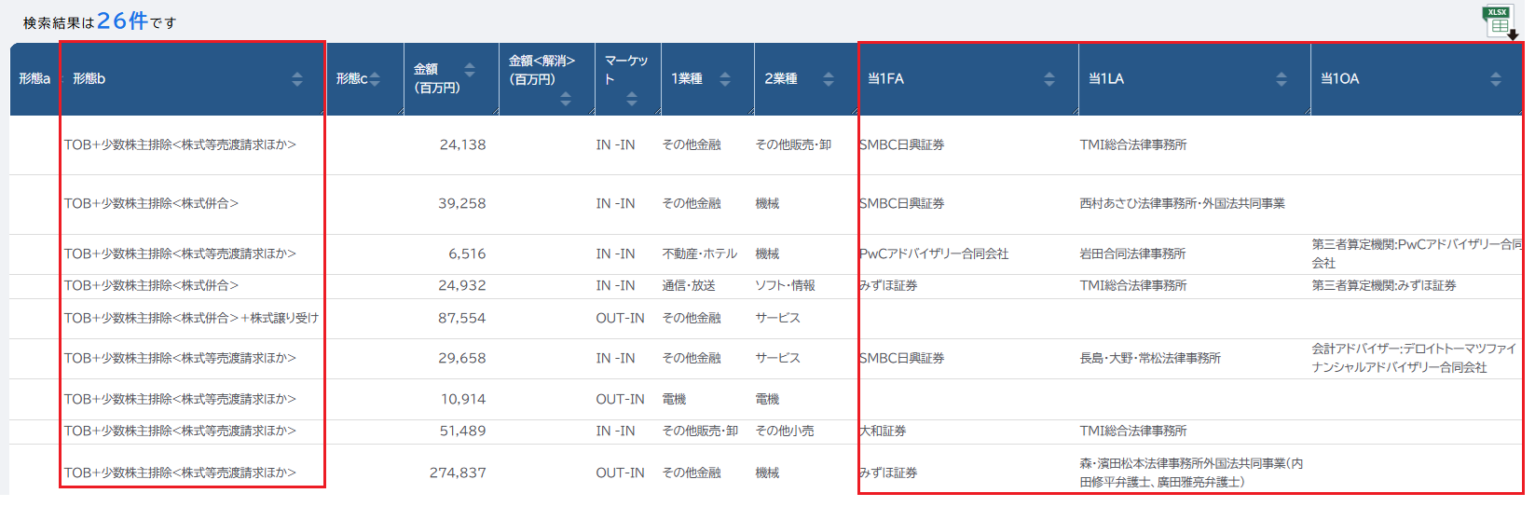Click 電機 1業種 cell in 10,914 row
The image size is (1535, 507).
(x=674, y=399)
